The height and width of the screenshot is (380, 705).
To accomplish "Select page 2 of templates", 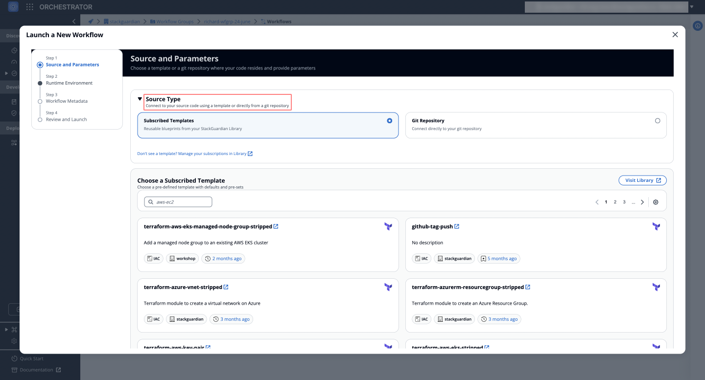I will pos(615,202).
